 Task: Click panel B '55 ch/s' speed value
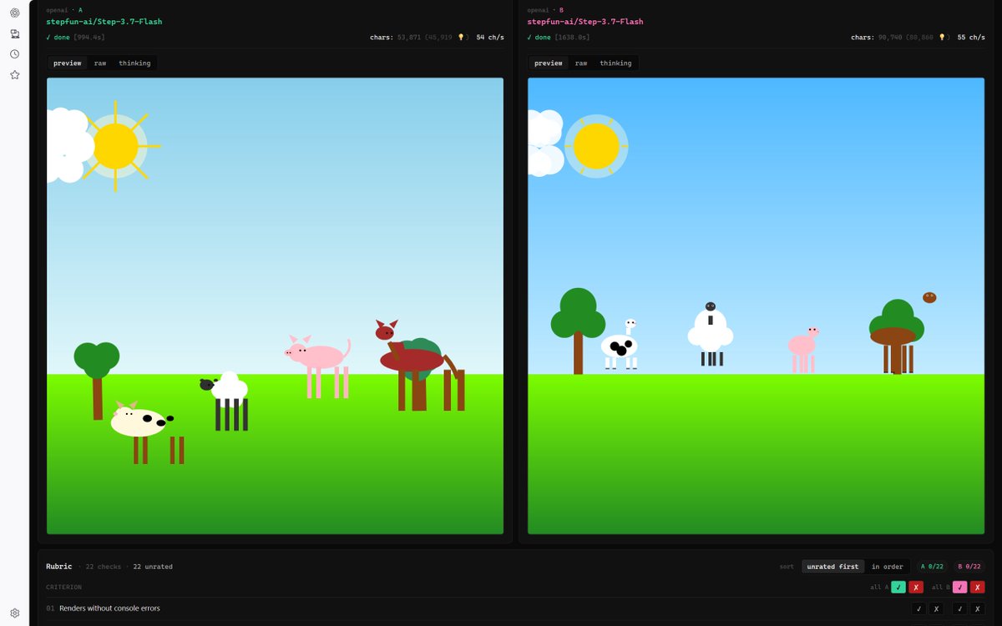pos(971,38)
